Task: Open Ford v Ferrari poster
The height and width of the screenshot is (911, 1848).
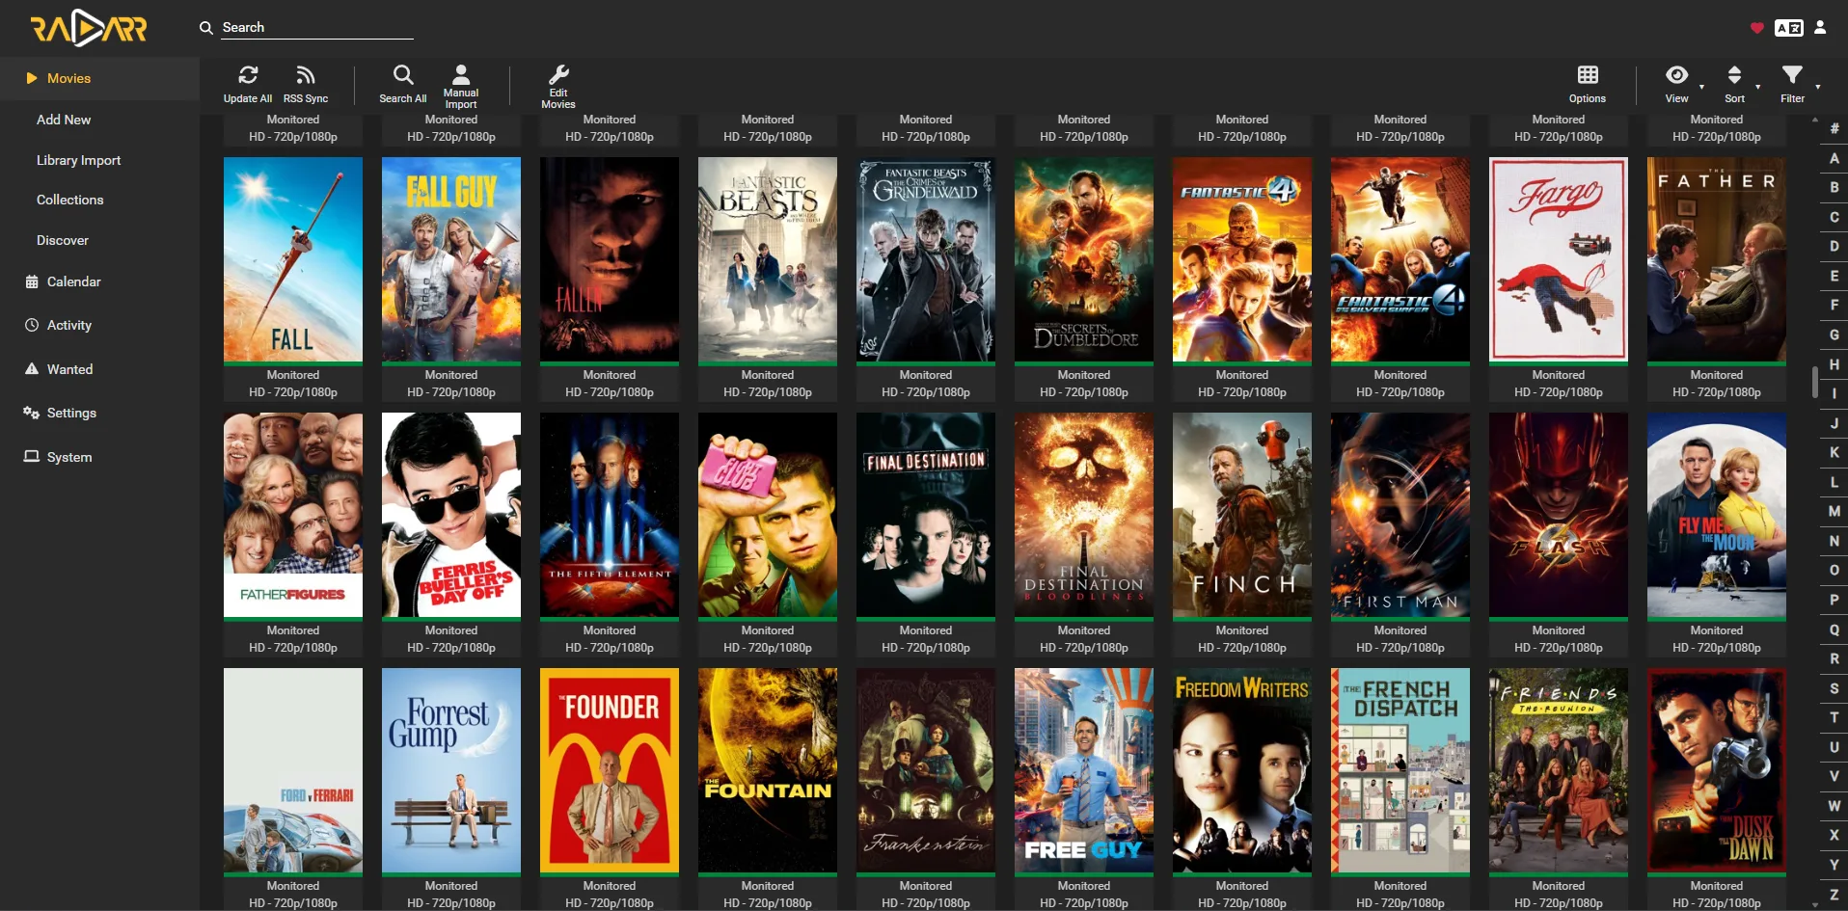Action: [x=293, y=770]
